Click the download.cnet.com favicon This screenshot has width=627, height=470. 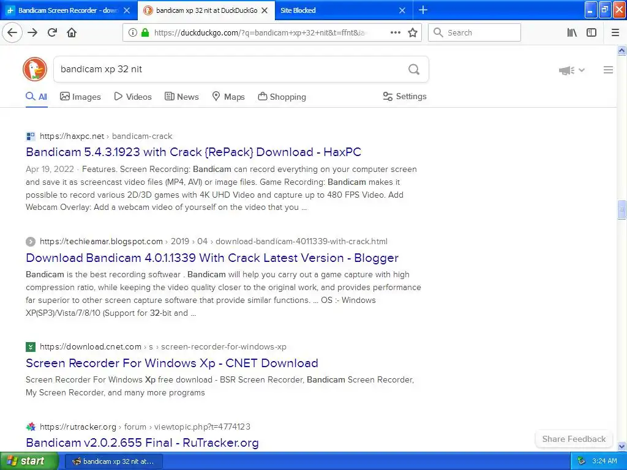click(x=31, y=346)
